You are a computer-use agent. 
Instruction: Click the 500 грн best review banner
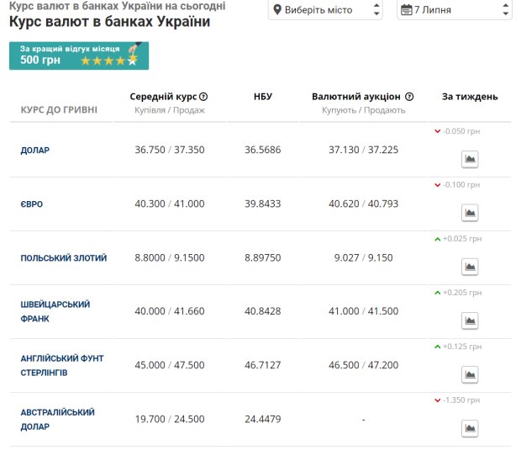pos(79,56)
